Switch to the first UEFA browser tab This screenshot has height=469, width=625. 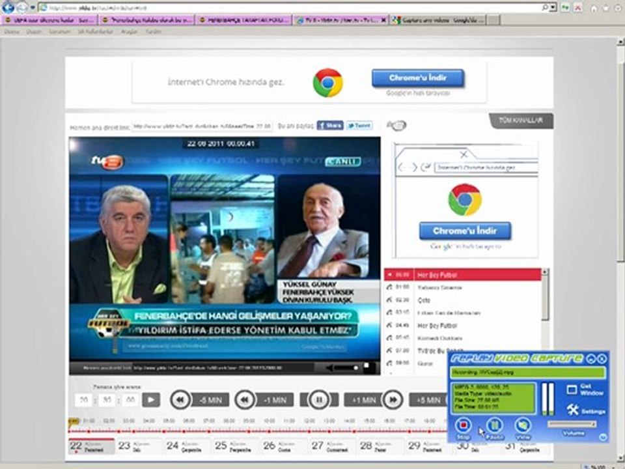[49, 20]
